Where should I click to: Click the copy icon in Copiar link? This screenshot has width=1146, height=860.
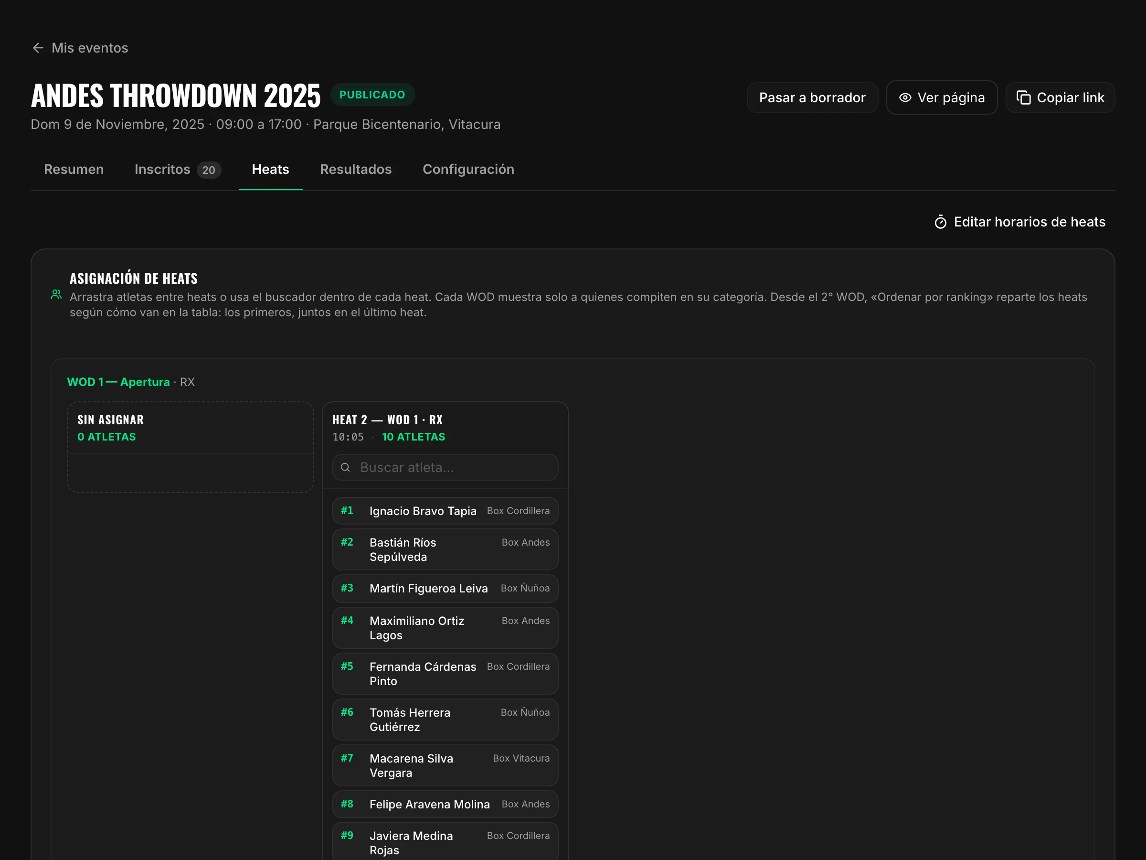point(1023,97)
